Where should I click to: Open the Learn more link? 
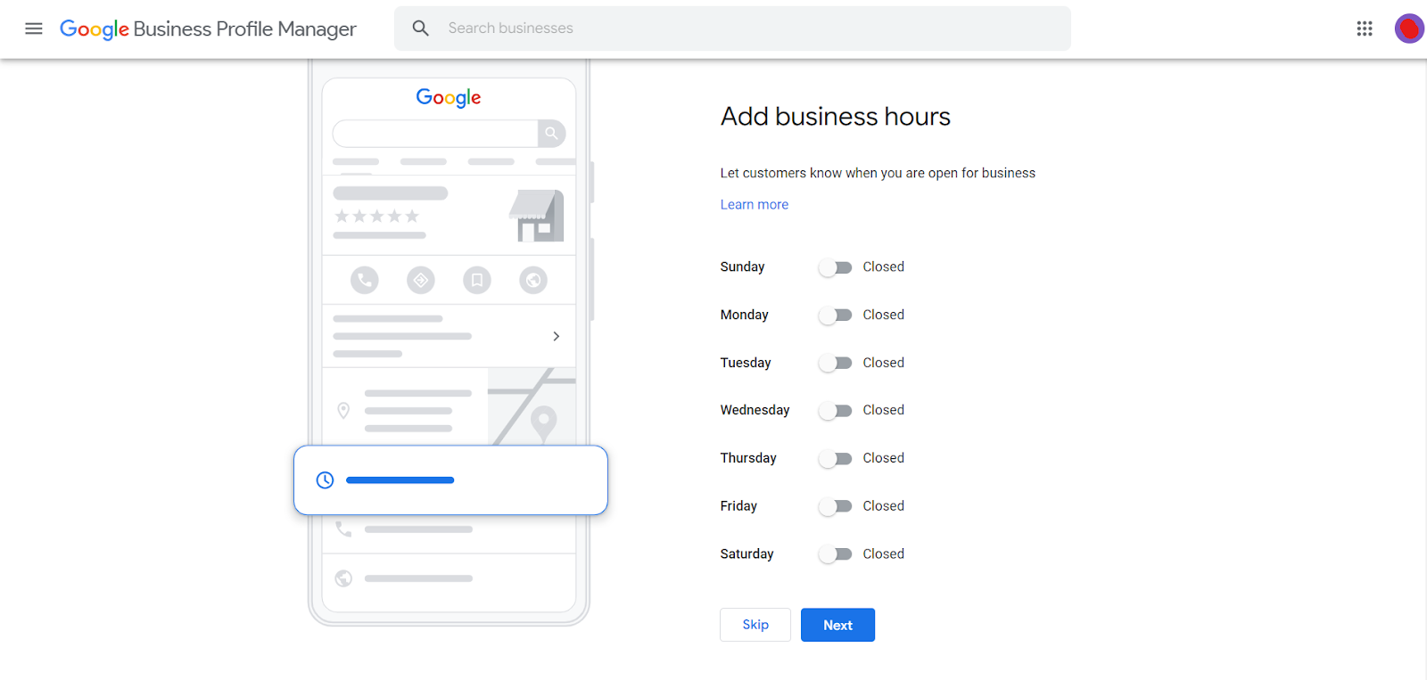pyautogui.click(x=755, y=204)
